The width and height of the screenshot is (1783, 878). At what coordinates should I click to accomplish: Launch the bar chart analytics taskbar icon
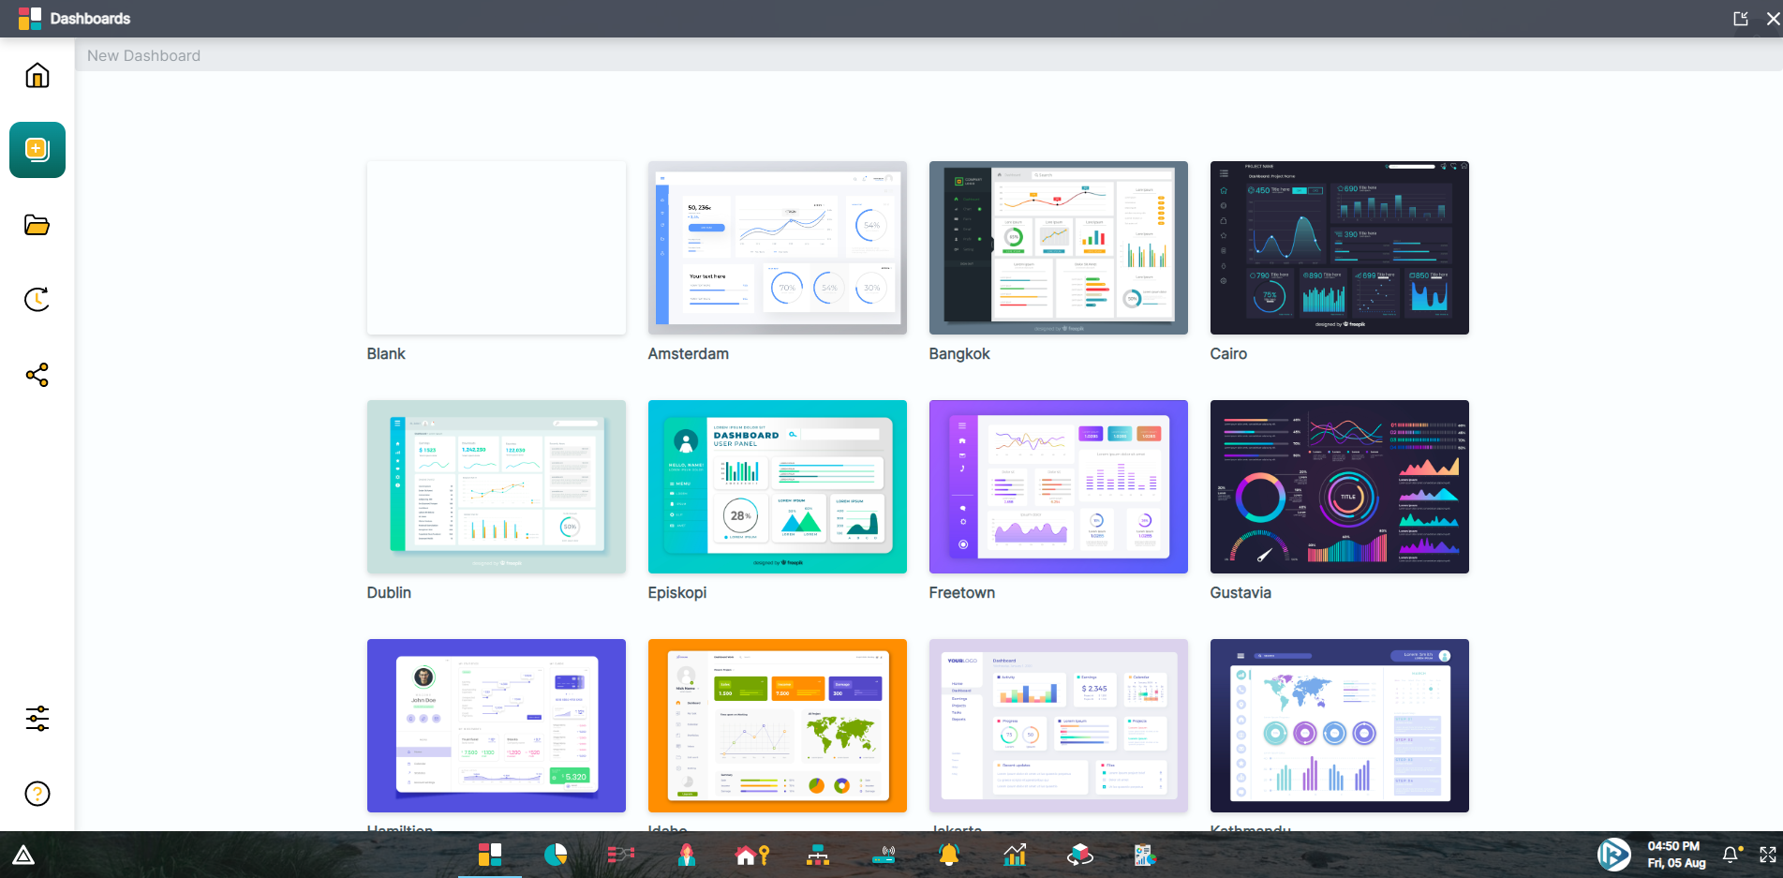coord(1015,855)
